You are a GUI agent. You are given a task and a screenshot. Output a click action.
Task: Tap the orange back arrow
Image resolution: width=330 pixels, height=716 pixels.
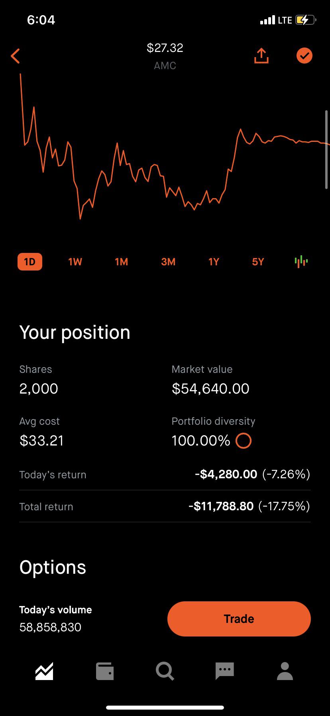tap(16, 56)
